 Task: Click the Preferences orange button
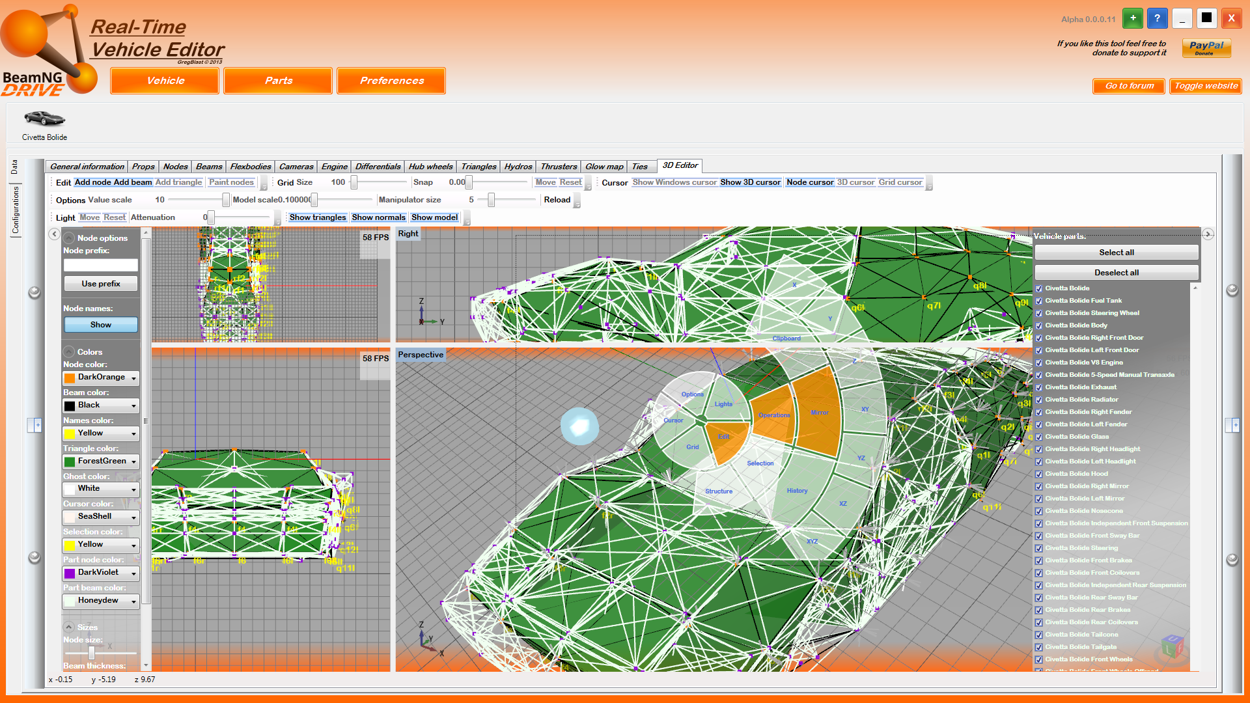(391, 81)
